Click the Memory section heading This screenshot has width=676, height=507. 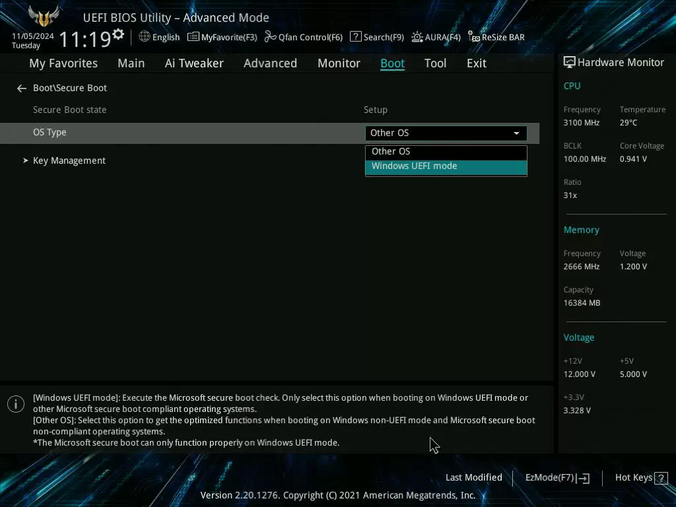pos(581,230)
